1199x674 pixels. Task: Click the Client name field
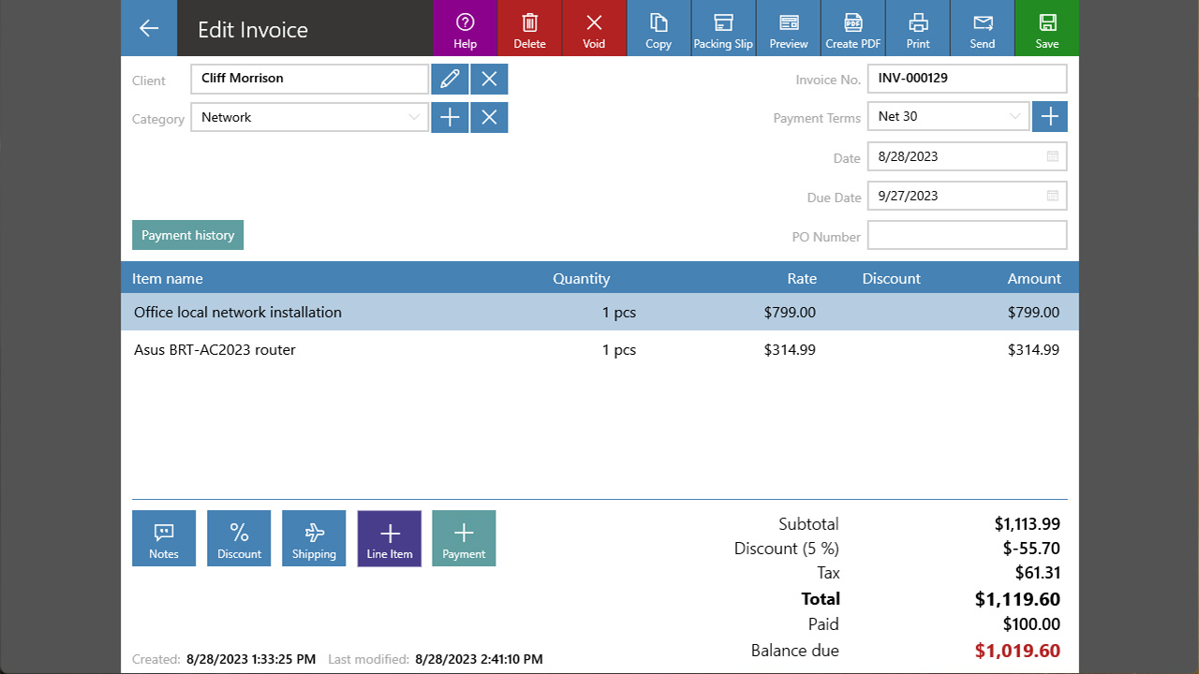309,79
